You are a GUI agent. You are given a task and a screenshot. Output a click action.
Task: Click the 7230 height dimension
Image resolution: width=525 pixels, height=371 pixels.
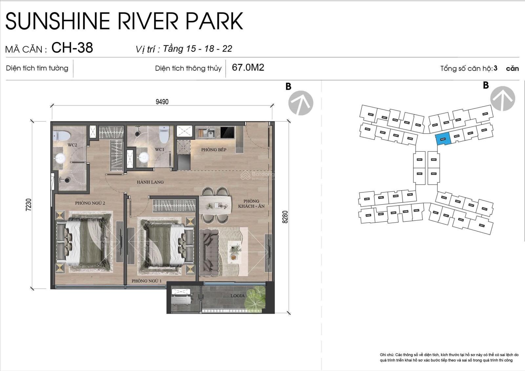29,205
